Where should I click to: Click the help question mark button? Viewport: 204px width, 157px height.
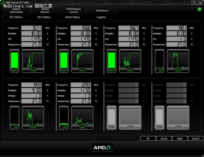pos(193,3)
